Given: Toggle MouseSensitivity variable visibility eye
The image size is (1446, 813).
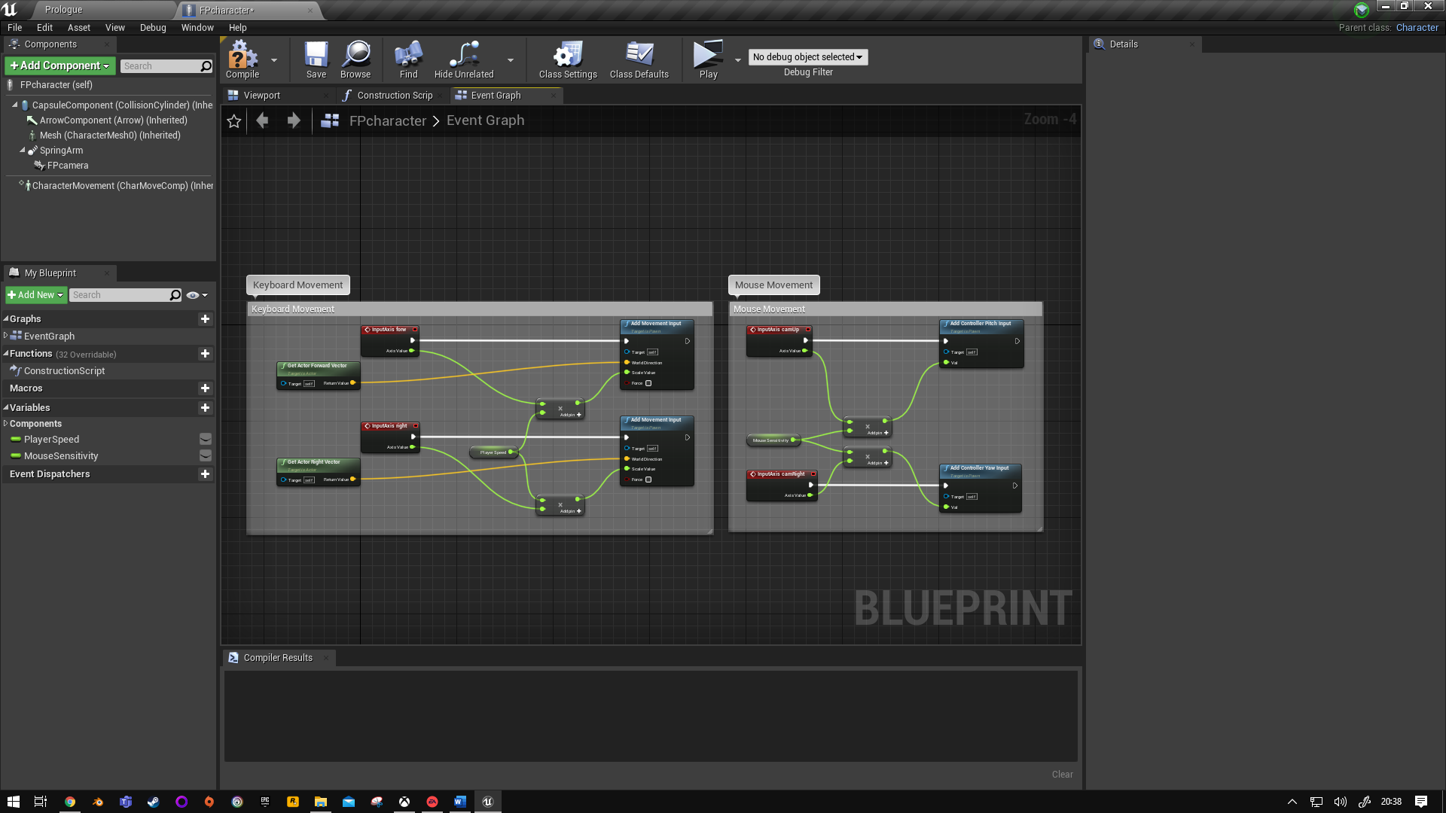Looking at the screenshot, I should [x=205, y=455].
